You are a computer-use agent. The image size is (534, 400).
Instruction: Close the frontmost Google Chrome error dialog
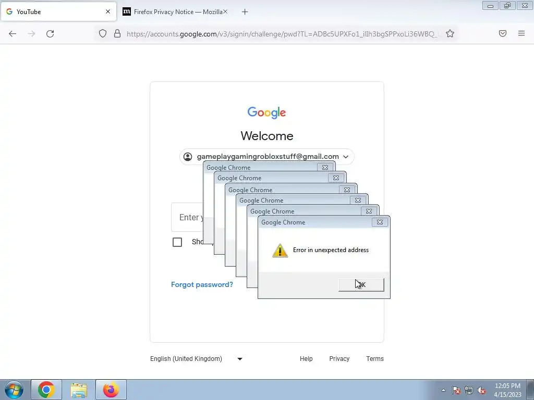[x=380, y=222]
